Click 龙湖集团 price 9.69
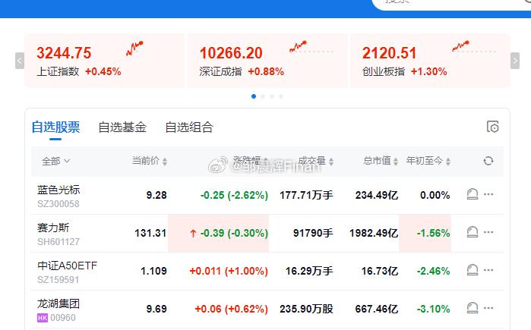The width and height of the screenshot is (531, 330). 156,309
